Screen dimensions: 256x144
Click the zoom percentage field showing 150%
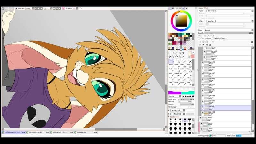pyautogui.click(x=28, y=8)
